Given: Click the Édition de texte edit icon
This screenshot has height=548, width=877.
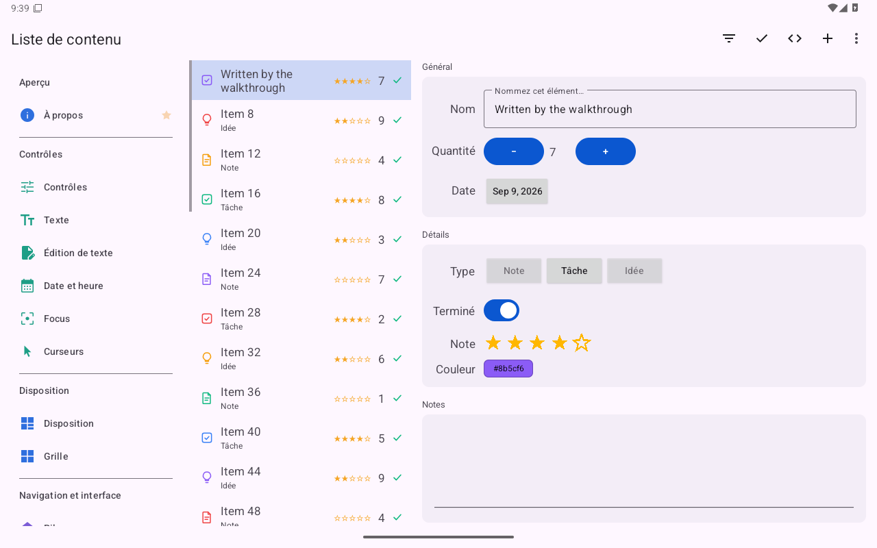Looking at the screenshot, I should (27, 253).
